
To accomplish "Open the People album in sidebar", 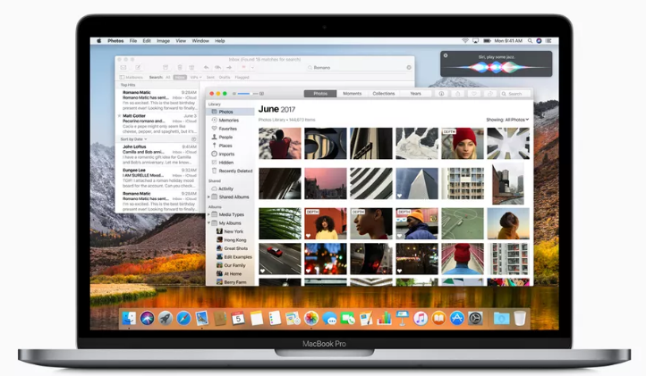I will (225, 137).
